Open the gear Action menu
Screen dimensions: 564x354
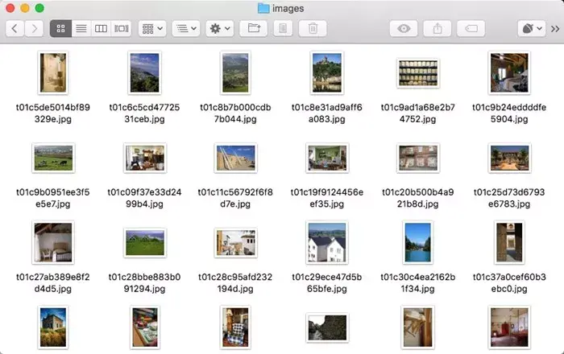click(x=220, y=28)
